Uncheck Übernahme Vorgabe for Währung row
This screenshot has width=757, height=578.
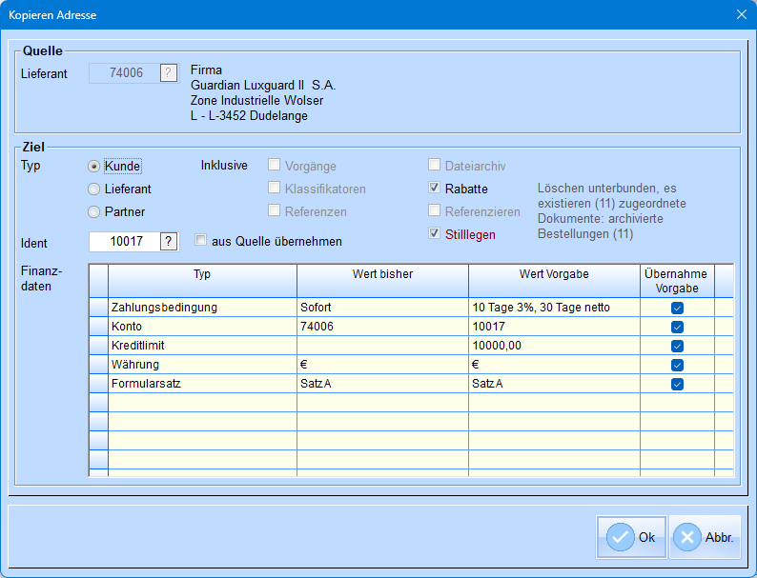677,365
